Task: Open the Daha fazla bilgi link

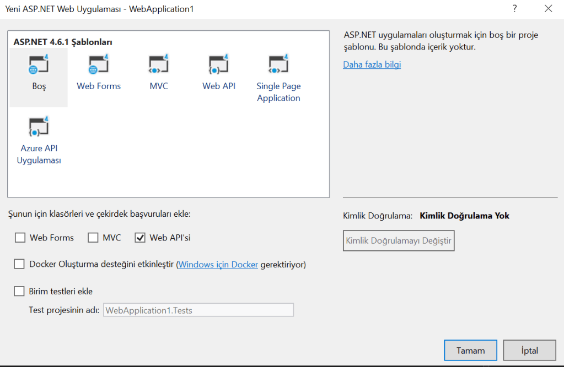Action: coord(372,64)
